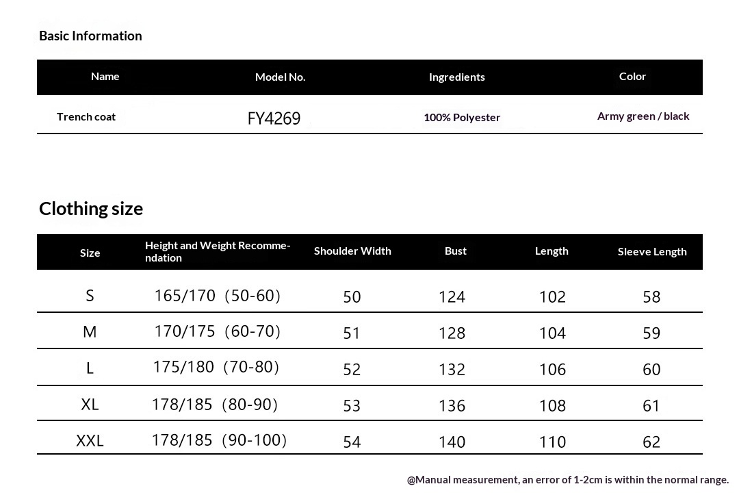Click the XXL size row label
The height and width of the screenshot is (495, 739).
pos(90,441)
